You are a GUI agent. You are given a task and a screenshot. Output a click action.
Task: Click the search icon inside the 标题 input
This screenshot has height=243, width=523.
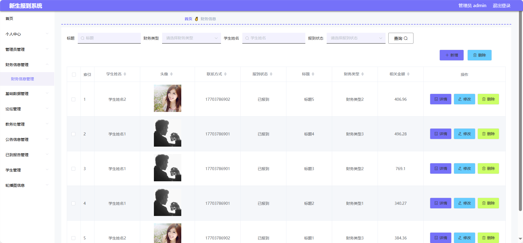click(x=82, y=38)
